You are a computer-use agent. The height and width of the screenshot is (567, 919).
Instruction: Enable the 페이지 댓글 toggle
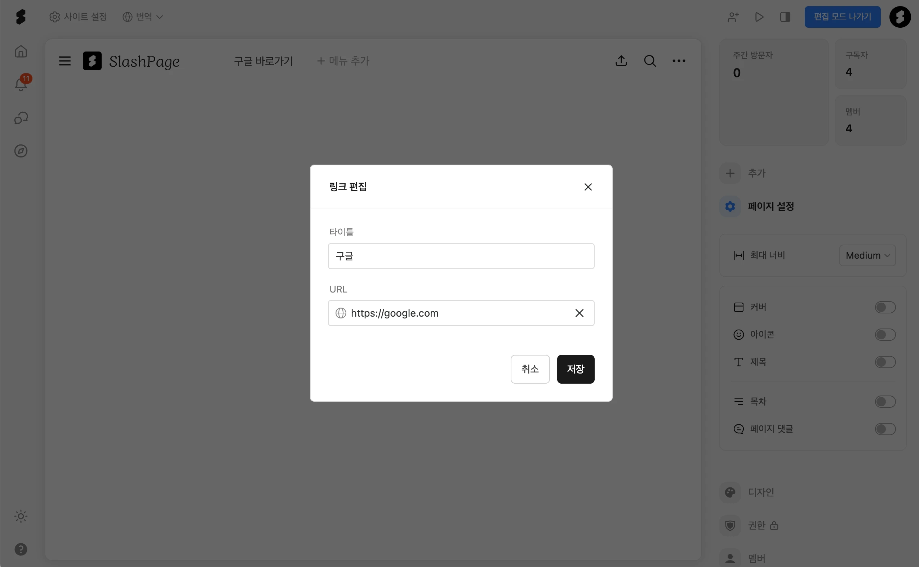[885, 429]
